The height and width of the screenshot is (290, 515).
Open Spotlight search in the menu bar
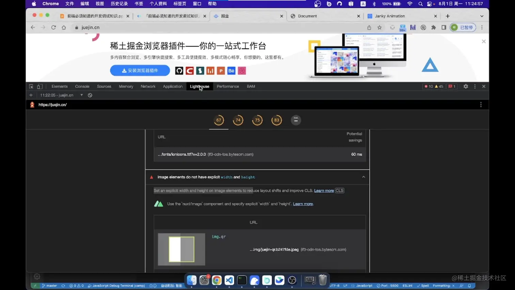point(420,4)
